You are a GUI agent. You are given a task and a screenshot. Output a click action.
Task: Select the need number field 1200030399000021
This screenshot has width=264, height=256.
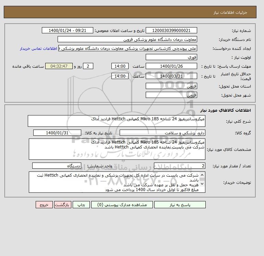tap(171, 30)
